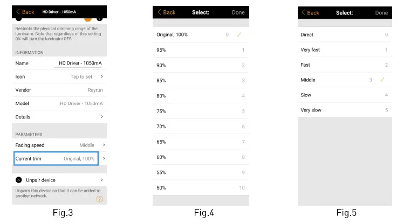Pick the Fast speed list item
Screen dimensions: 404x224
[344, 65]
